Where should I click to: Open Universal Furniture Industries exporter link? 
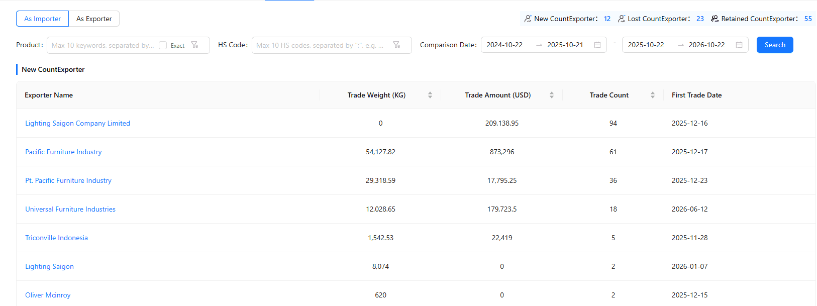[70, 209]
